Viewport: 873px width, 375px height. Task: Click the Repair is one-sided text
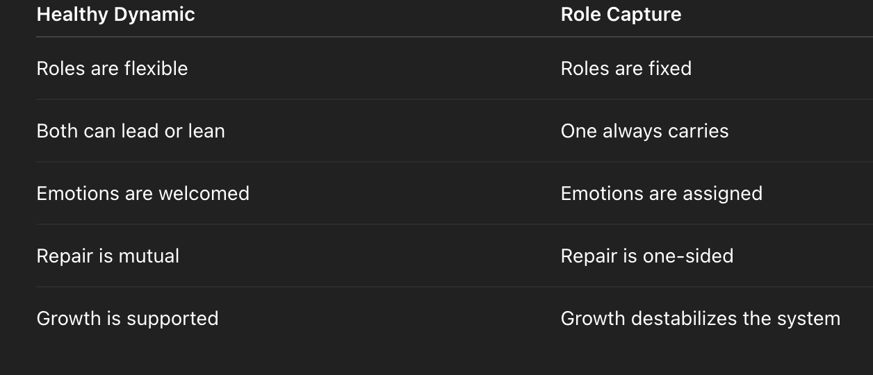pos(647,256)
